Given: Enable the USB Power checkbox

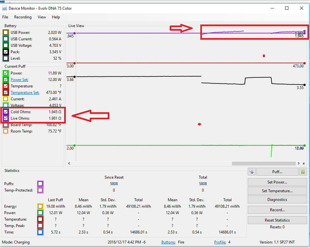Looking at the screenshot, I should (x=5, y=33).
